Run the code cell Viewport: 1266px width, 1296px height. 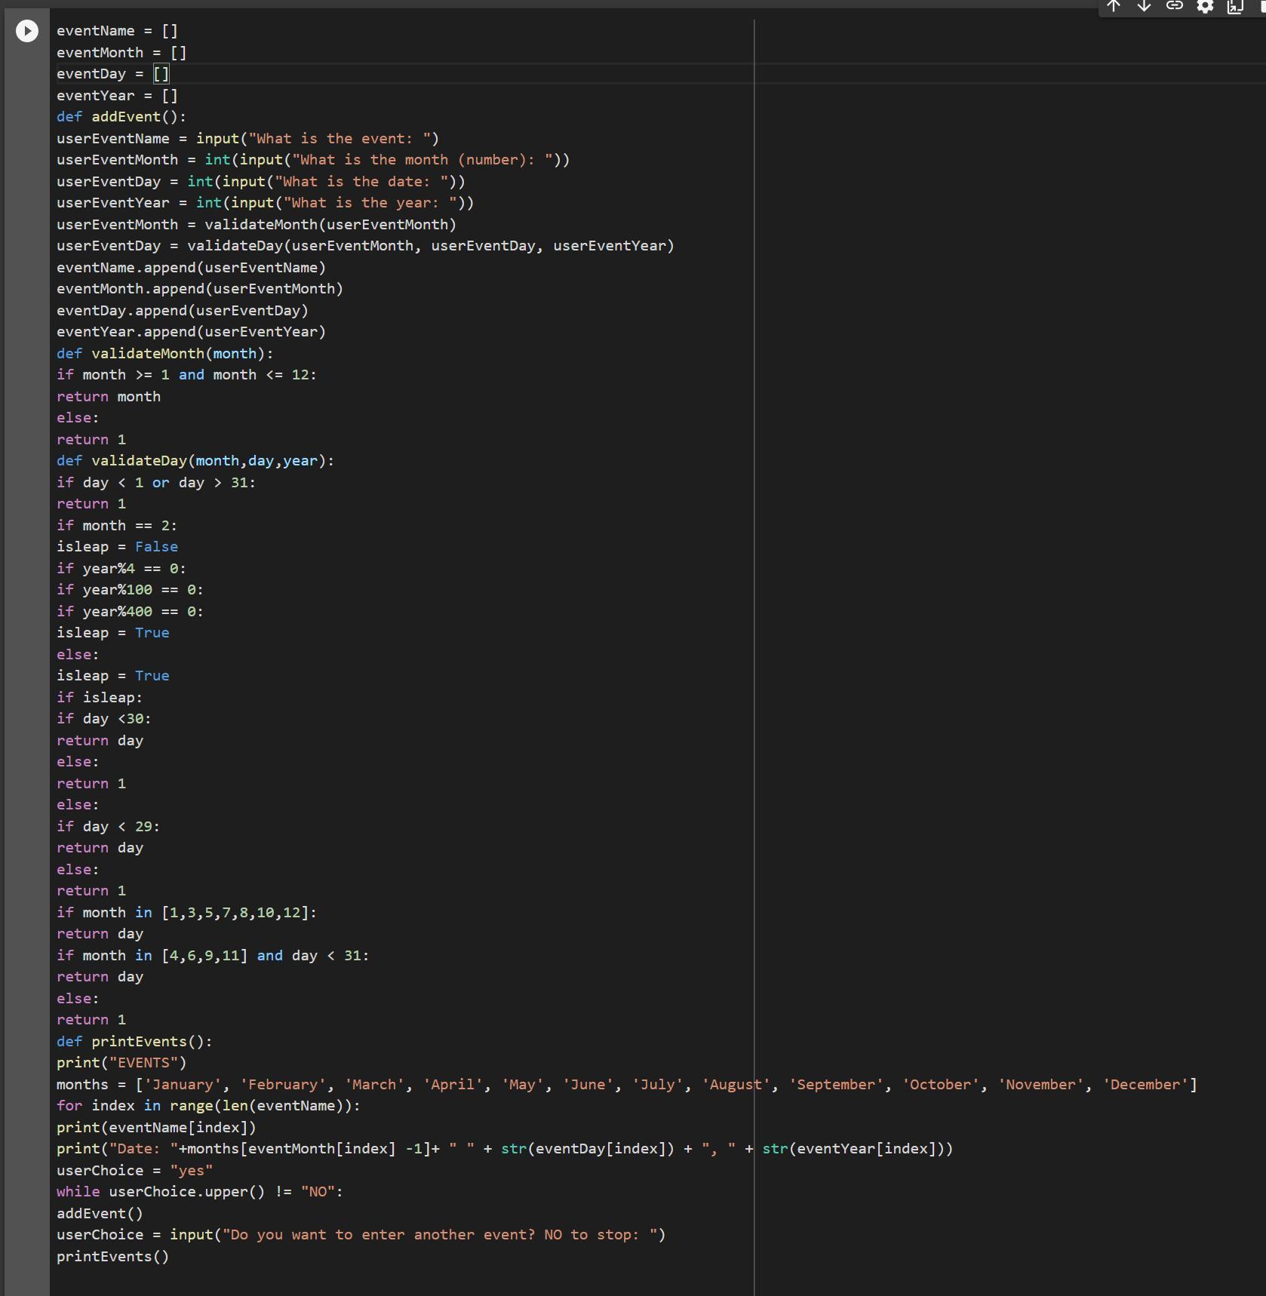[27, 31]
